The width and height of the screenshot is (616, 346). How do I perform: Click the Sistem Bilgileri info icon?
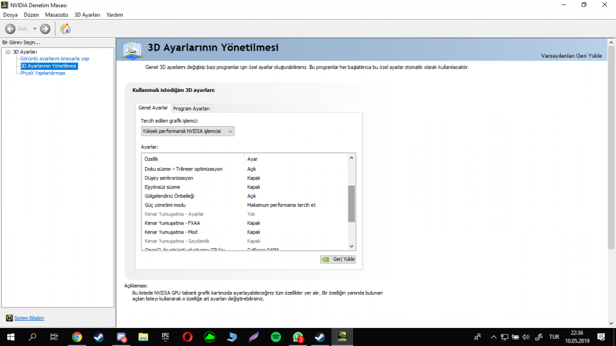tap(9, 318)
